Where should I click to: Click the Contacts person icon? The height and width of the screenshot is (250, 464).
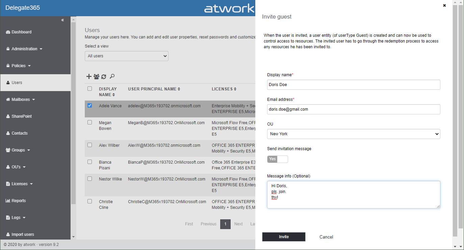click(x=8, y=133)
